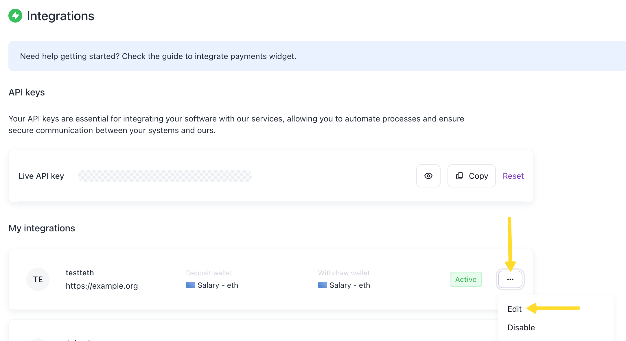This screenshot has height=341, width=626.
Task: Click the Withdraw wallet card icon
Action: coord(322,285)
